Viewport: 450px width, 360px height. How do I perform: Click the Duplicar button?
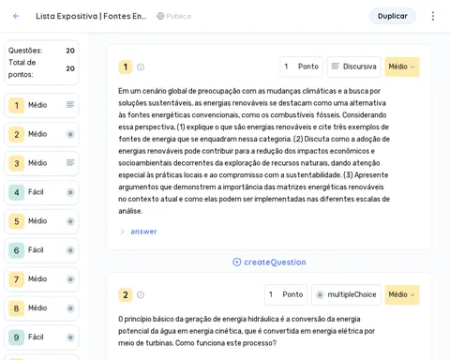tap(393, 16)
